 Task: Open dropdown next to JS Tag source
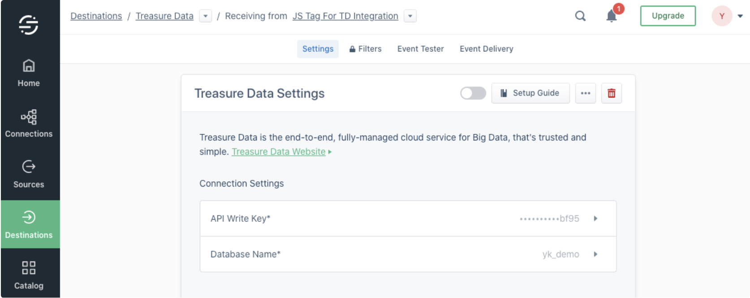tap(410, 16)
